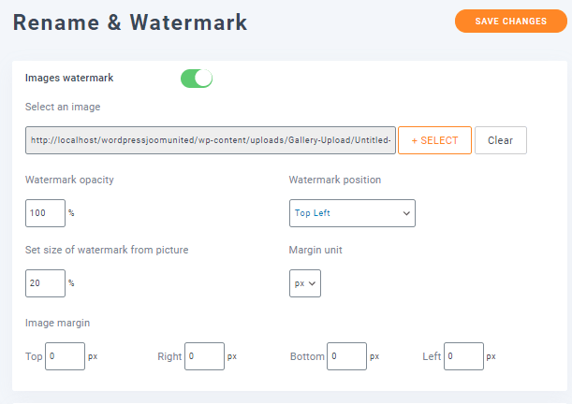Click the Left margin input field
Screen dimensions: 572x404
pos(463,356)
